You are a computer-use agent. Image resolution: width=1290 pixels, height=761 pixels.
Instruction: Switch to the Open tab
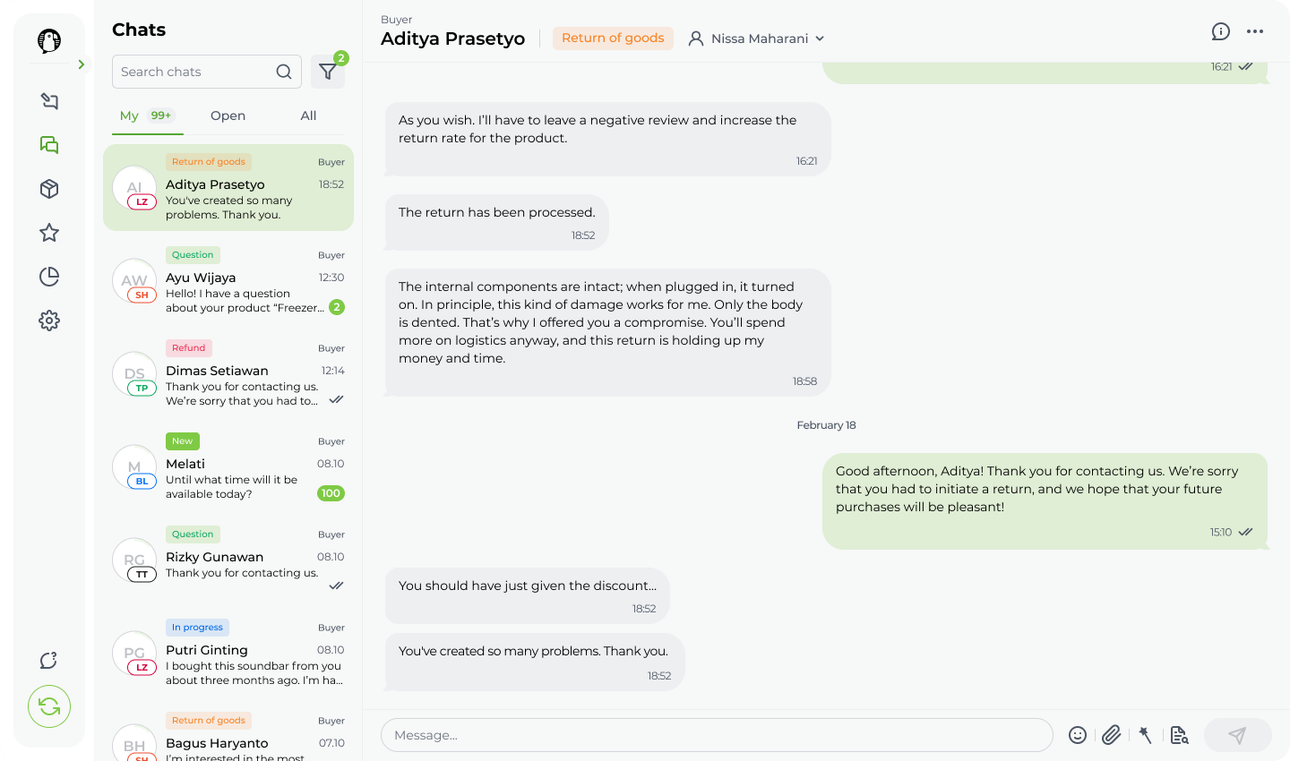(x=228, y=115)
